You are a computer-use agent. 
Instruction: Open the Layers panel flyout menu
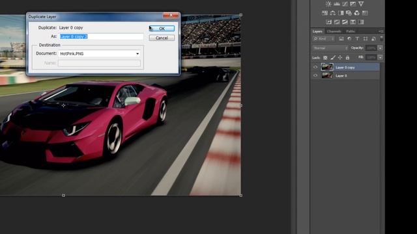click(381, 31)
